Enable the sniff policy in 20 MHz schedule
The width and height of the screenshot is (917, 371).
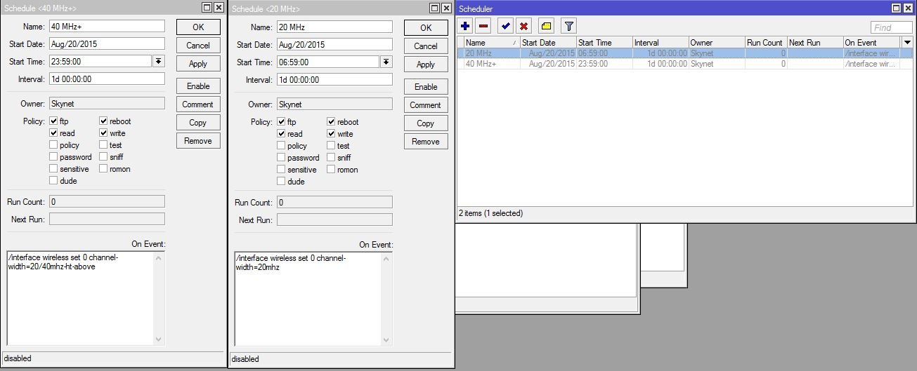331,158
